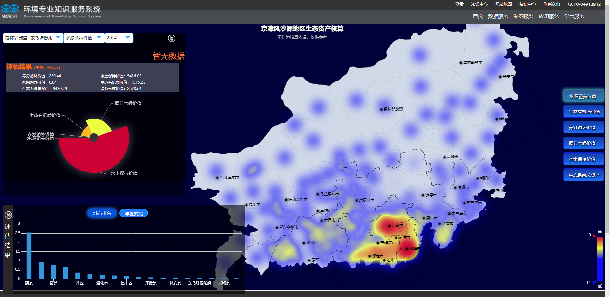Click the red high-value legend handle
This screenshot has width=610, height=297.
594,235
